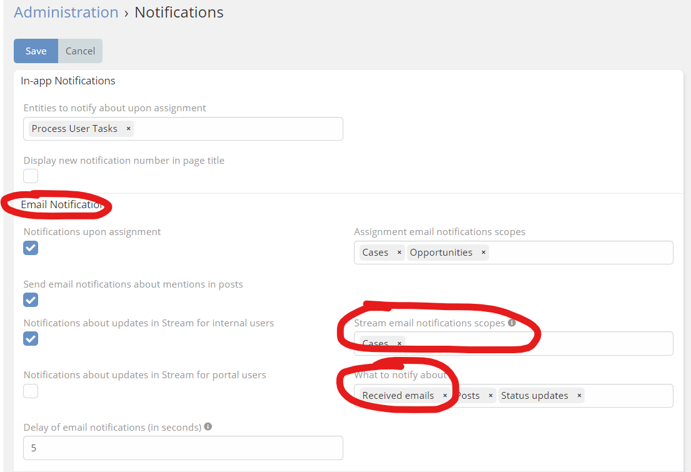Viewport: 691px width, 472px height.
Task: Enable Stream notifications for portal users
Action: click(x=31, y=391)
